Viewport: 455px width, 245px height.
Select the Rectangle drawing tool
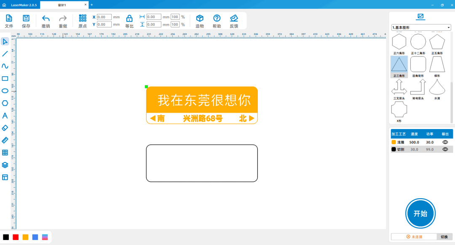(x=5, y=78)
